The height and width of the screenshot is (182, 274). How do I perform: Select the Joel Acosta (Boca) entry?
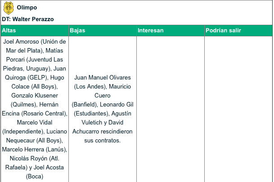tap(35, 172)
